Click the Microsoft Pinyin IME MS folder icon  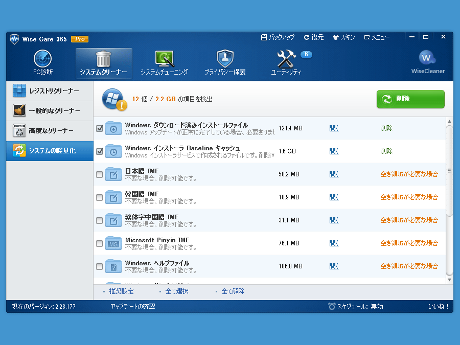pyautogui.click(x=113, y=243)
